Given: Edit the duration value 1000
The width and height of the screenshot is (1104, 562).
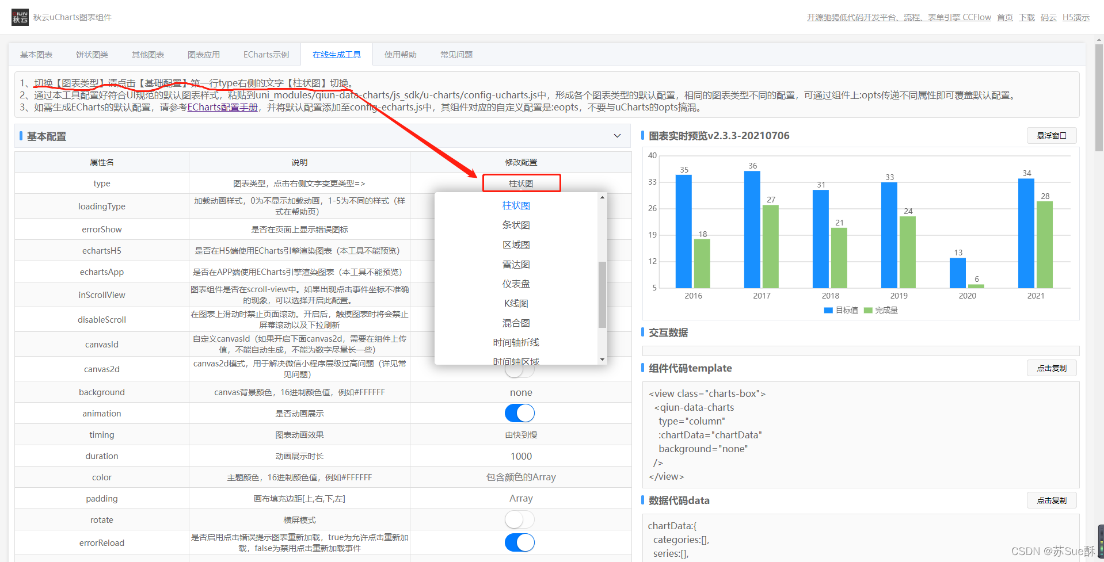Looking at the screenshot, I should pos(521,456).
